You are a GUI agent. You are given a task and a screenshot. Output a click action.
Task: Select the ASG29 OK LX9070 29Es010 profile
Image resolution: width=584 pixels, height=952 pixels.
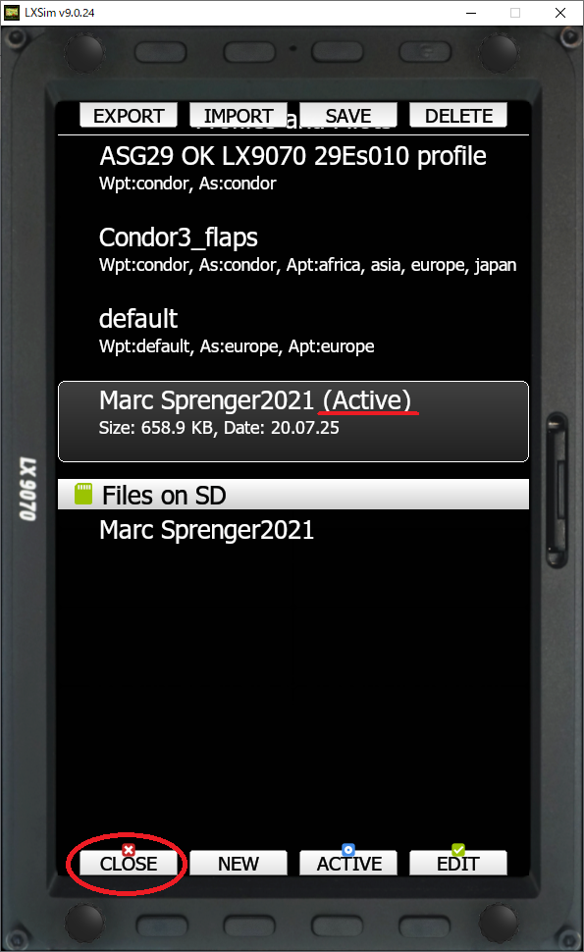point(293,168)
